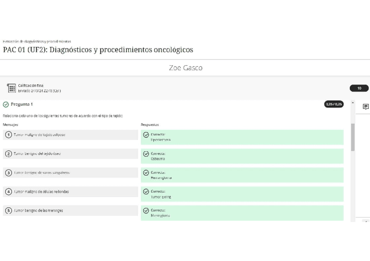Click the 0,25 / 0,25 question score badge
Viewport: 370px width, 261px height.
[x=334, y=105]
